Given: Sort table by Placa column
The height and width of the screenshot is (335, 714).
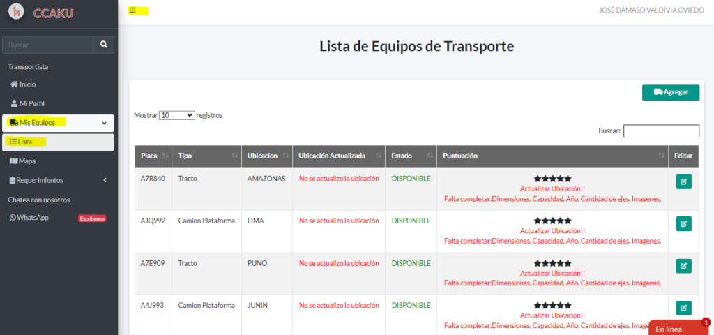Looking at the screenshot, I should click(x=153, y=156).
